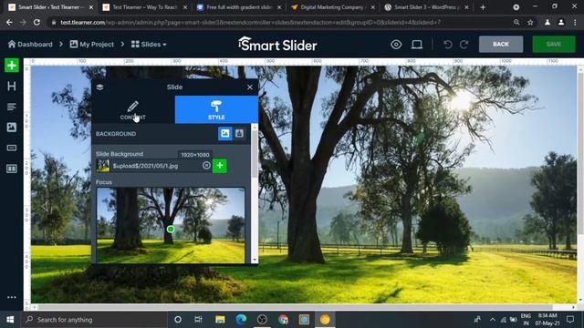Open Chrome from taskbar
This screenshot has height=328, width=584.
(x=283, y=320)
